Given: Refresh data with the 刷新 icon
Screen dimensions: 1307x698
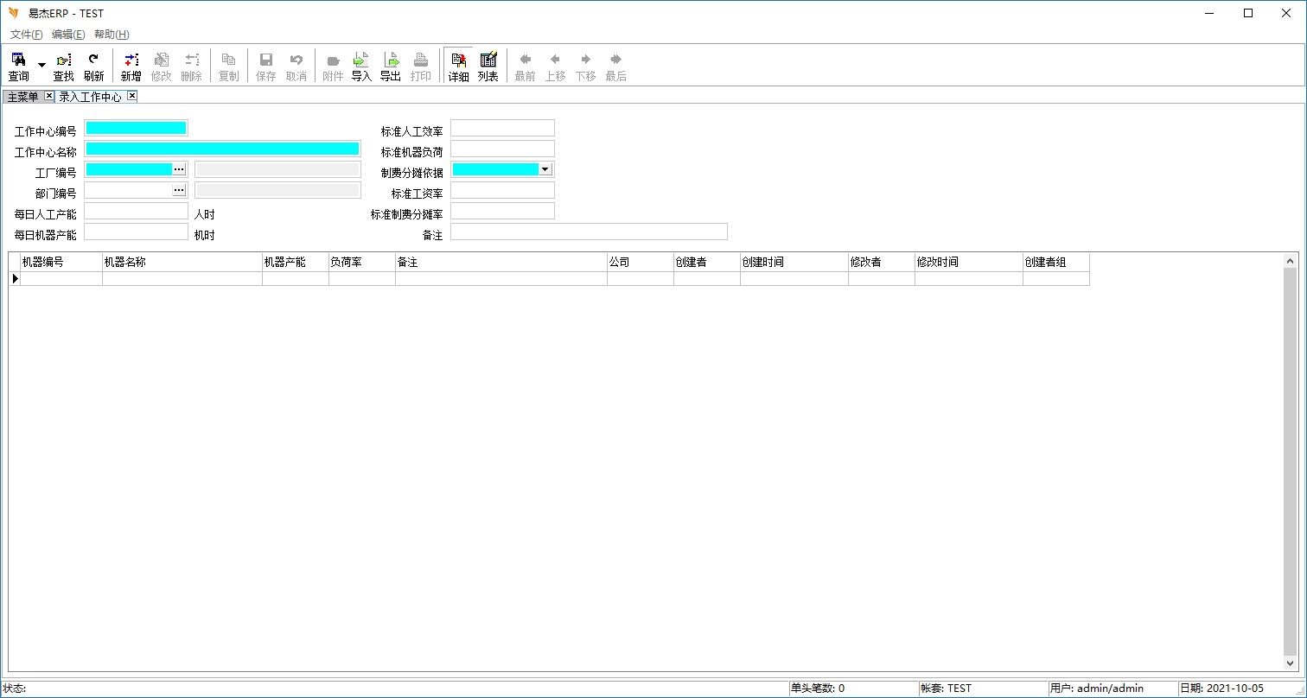Looking at the screenshot, I should tap(93, 66).
